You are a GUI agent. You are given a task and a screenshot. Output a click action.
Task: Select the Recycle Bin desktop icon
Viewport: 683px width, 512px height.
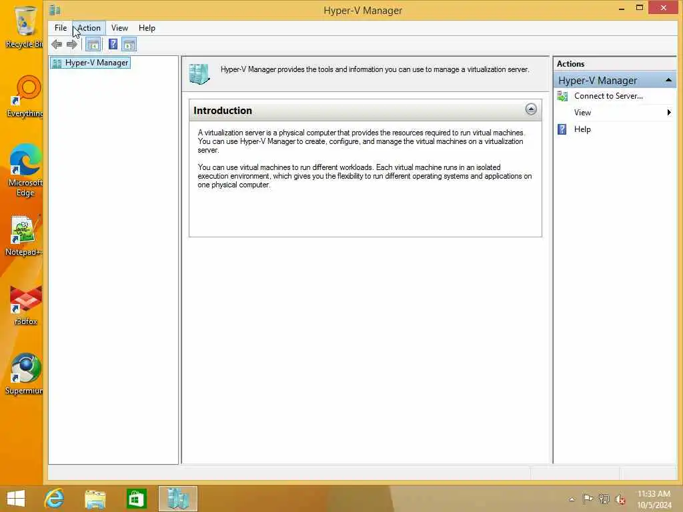point(24,27)
